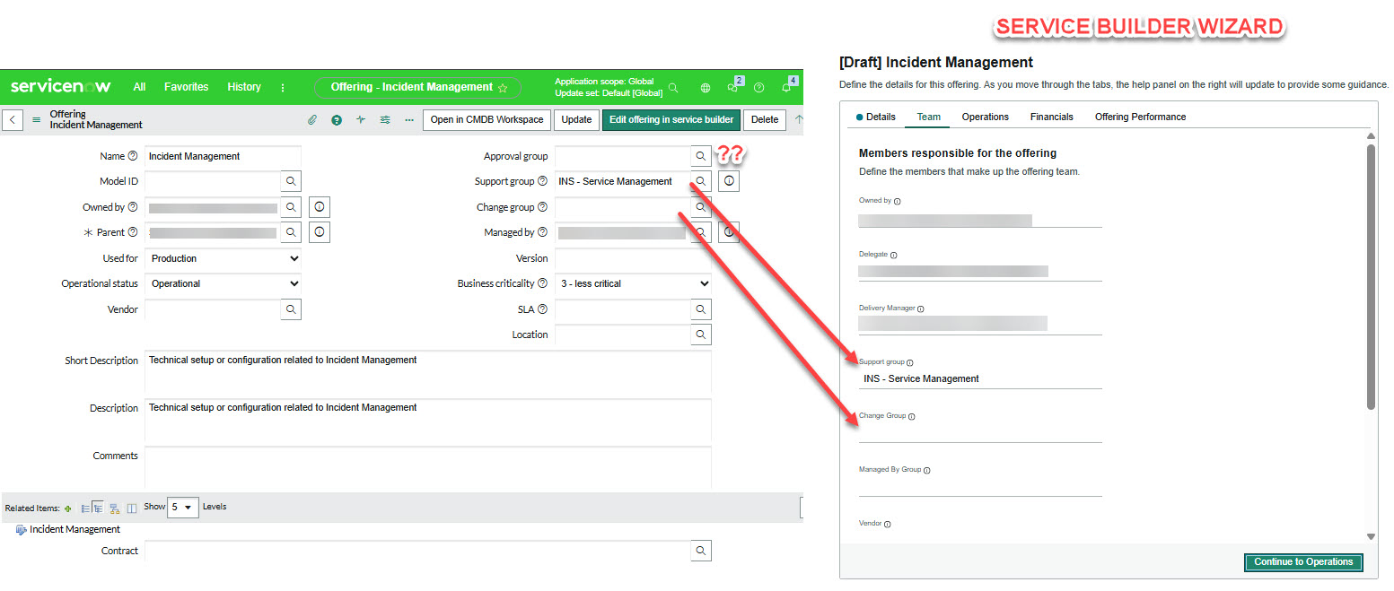Click the Vendor lookup magnifier
The width and height of the screenshot is (1394, 591).
291,309
